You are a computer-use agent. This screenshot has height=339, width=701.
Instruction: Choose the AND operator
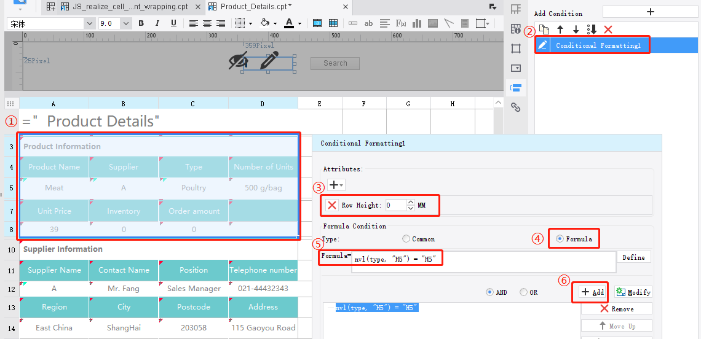tap(490, 292)
